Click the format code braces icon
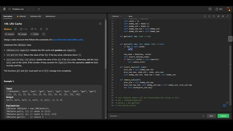Viewport: 233px width, 131px height. click(209, 16)
